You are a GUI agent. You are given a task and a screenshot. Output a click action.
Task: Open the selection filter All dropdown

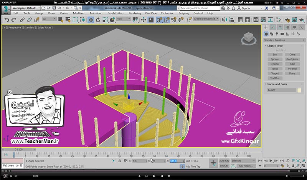50,19
